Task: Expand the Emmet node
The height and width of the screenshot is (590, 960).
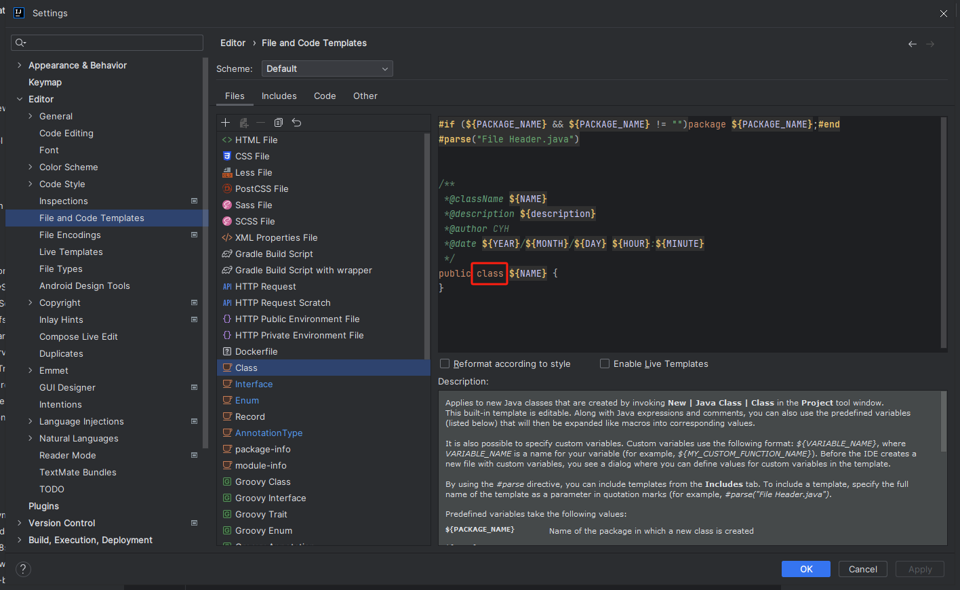Action: pyautogui.click(x=30, y=370)
